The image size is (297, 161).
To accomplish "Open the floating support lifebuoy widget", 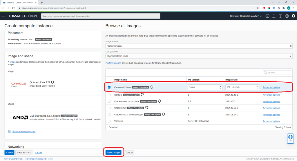I will tap(290, 138).
